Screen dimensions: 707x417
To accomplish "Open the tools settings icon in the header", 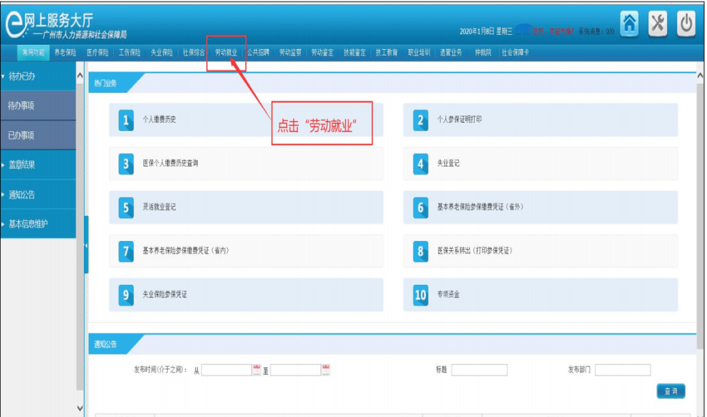I will click(x=657, y=24).
